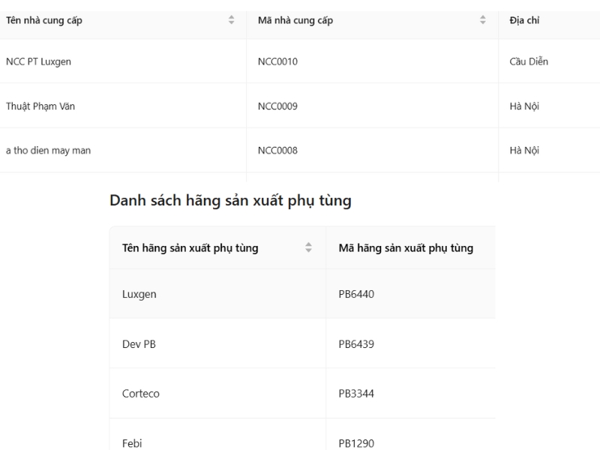Click supplier code NCC0009
Image resolution: width=600 pixels, height=450 pixels.
(x=277, y=106)
